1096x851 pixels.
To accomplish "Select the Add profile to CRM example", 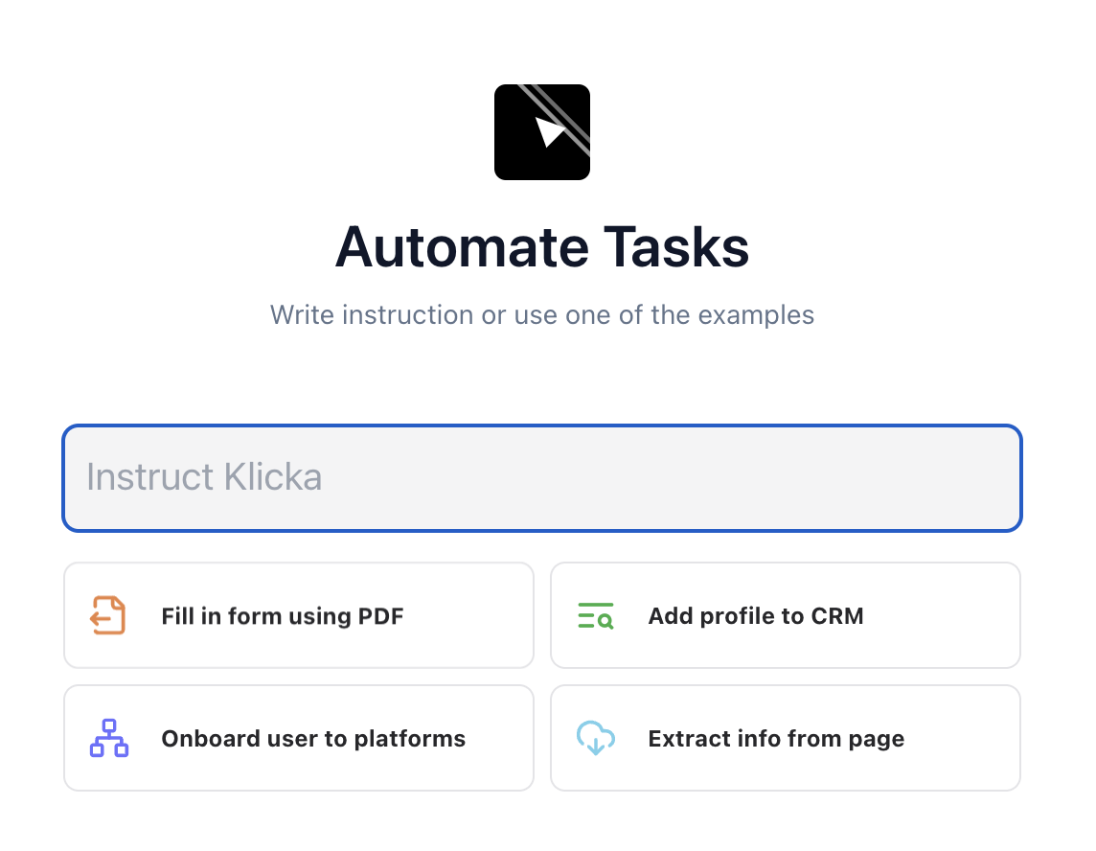I will coord(785,615).
